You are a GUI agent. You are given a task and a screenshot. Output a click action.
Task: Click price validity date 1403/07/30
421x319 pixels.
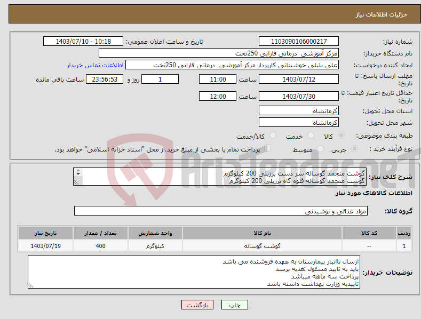tap(299, 96)
